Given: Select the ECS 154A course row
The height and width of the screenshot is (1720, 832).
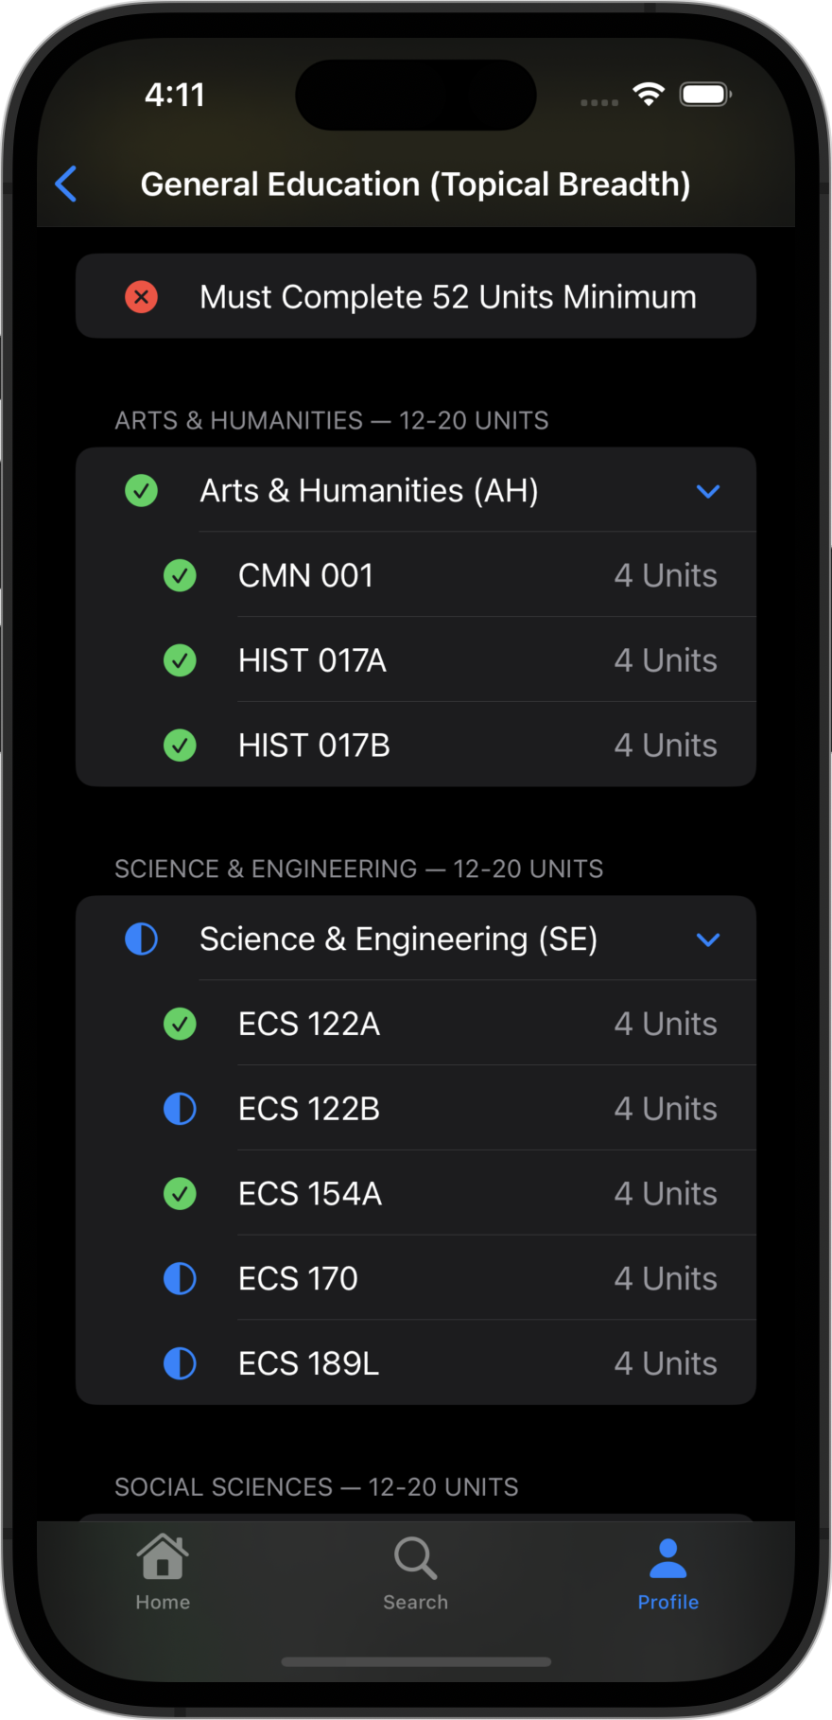Looking at the screenshot, I should (416, 1193).
